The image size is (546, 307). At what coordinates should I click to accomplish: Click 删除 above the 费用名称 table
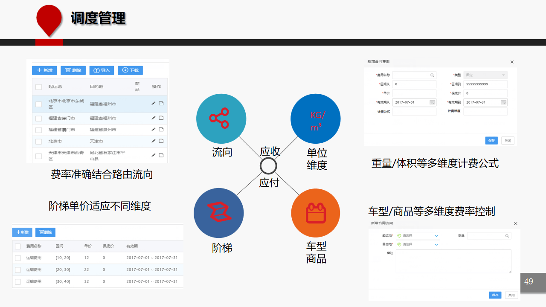45,232
